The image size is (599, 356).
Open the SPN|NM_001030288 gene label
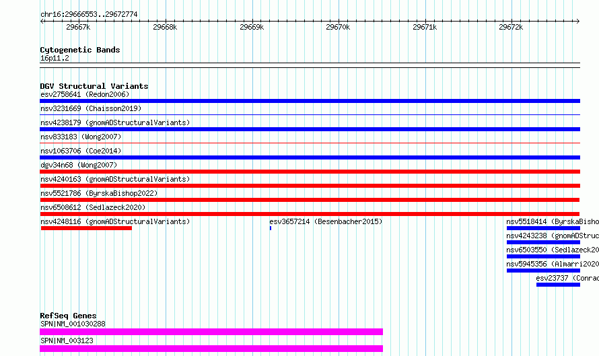tap(73, 324)
